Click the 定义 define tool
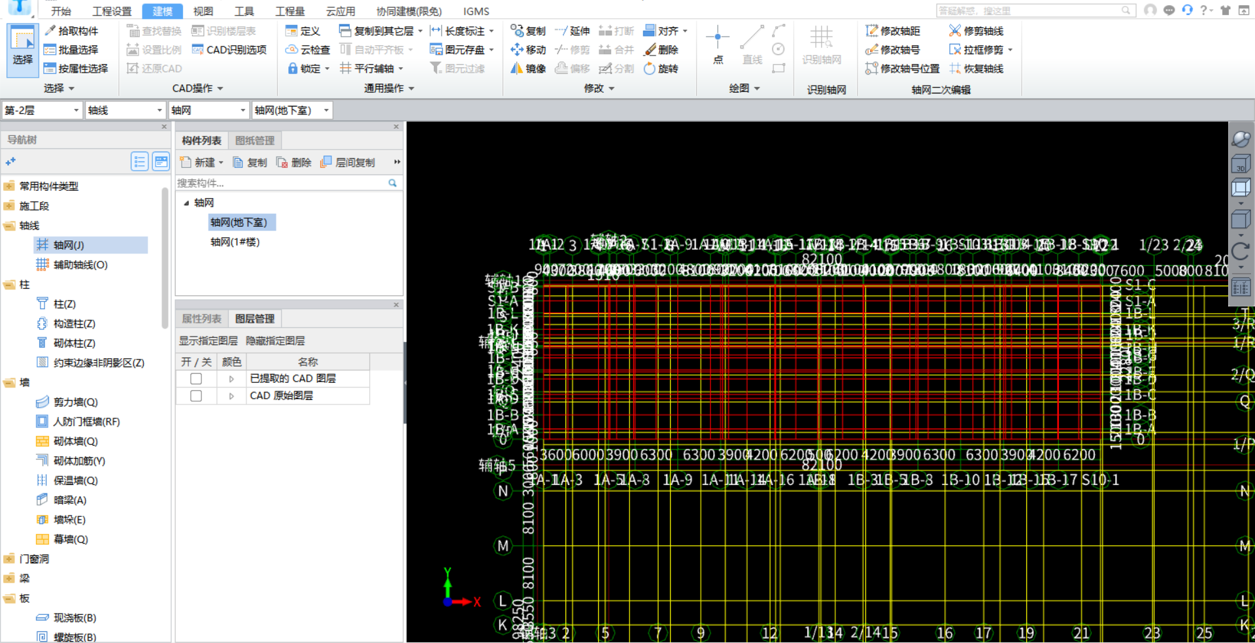1255x643 pixels. 303,31
